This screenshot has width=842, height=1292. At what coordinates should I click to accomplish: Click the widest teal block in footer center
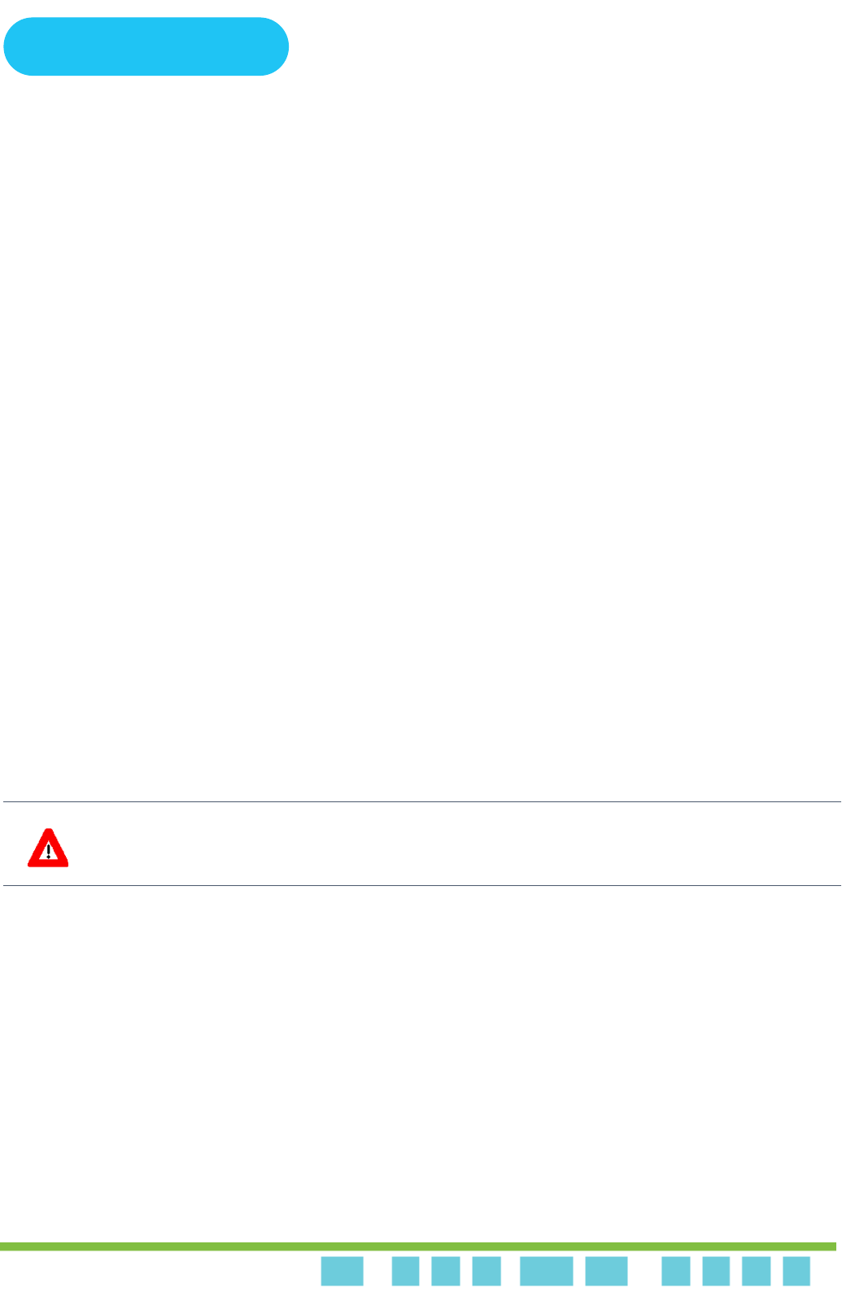(x=547, y=1272)
